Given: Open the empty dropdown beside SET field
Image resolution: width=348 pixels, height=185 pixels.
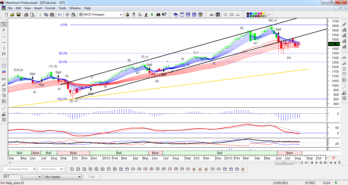Looking at the screenshot, I should tap(31, 177).
